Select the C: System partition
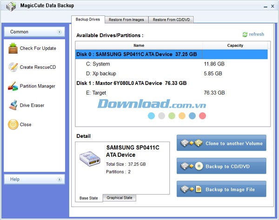279x220 pixels. 98,64
